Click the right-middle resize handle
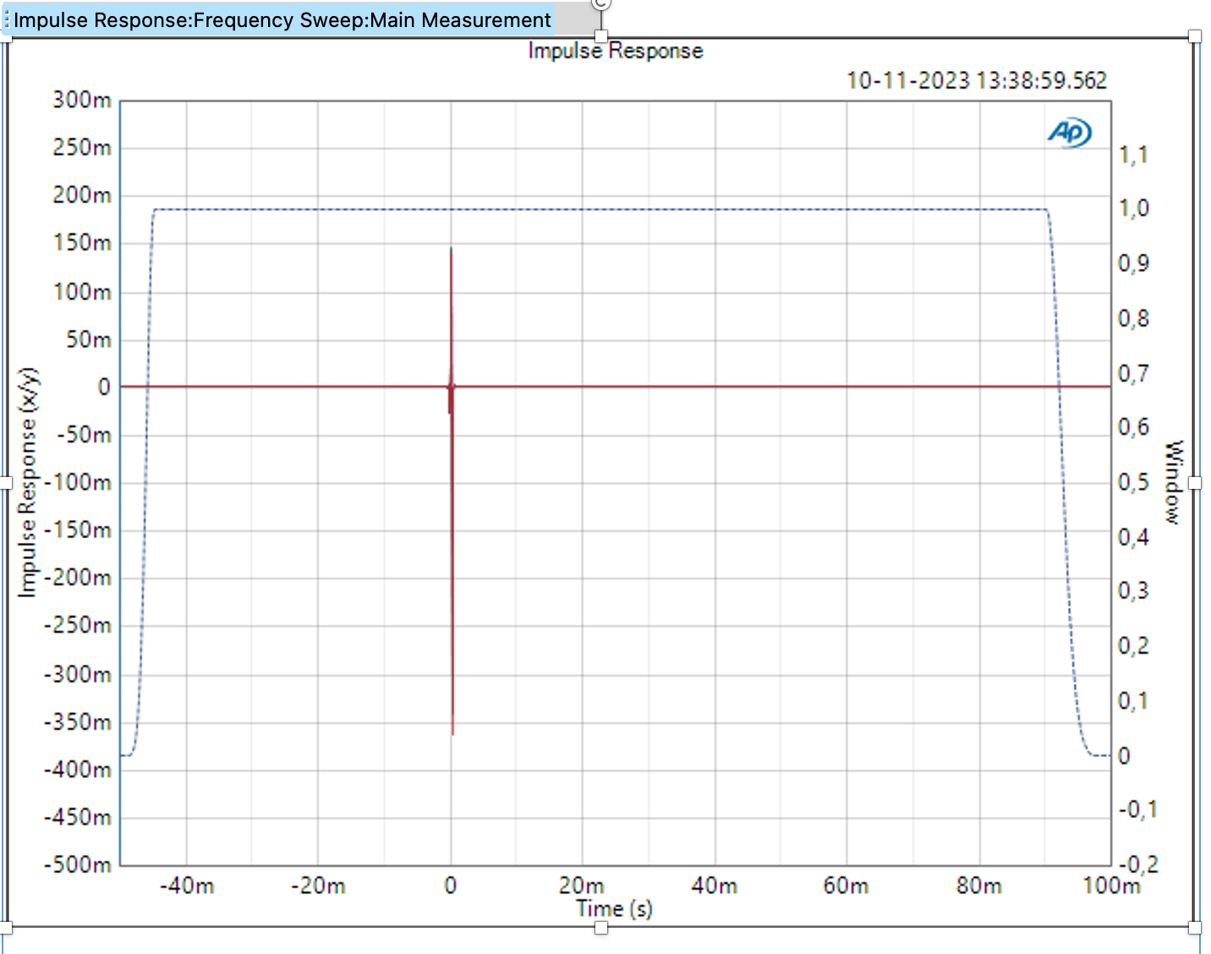1211x954 pixels. [1195, 483]
